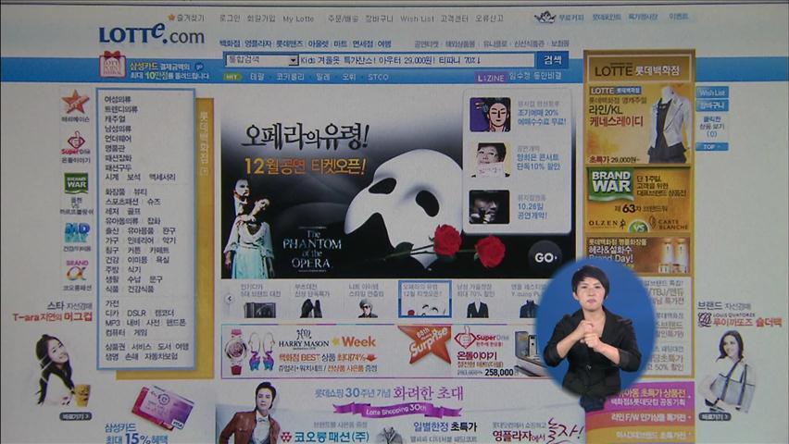Click the green Brand War sidebar icon
Image resolution: width=789 pixels, height=444 pixels.
[76, 183]
